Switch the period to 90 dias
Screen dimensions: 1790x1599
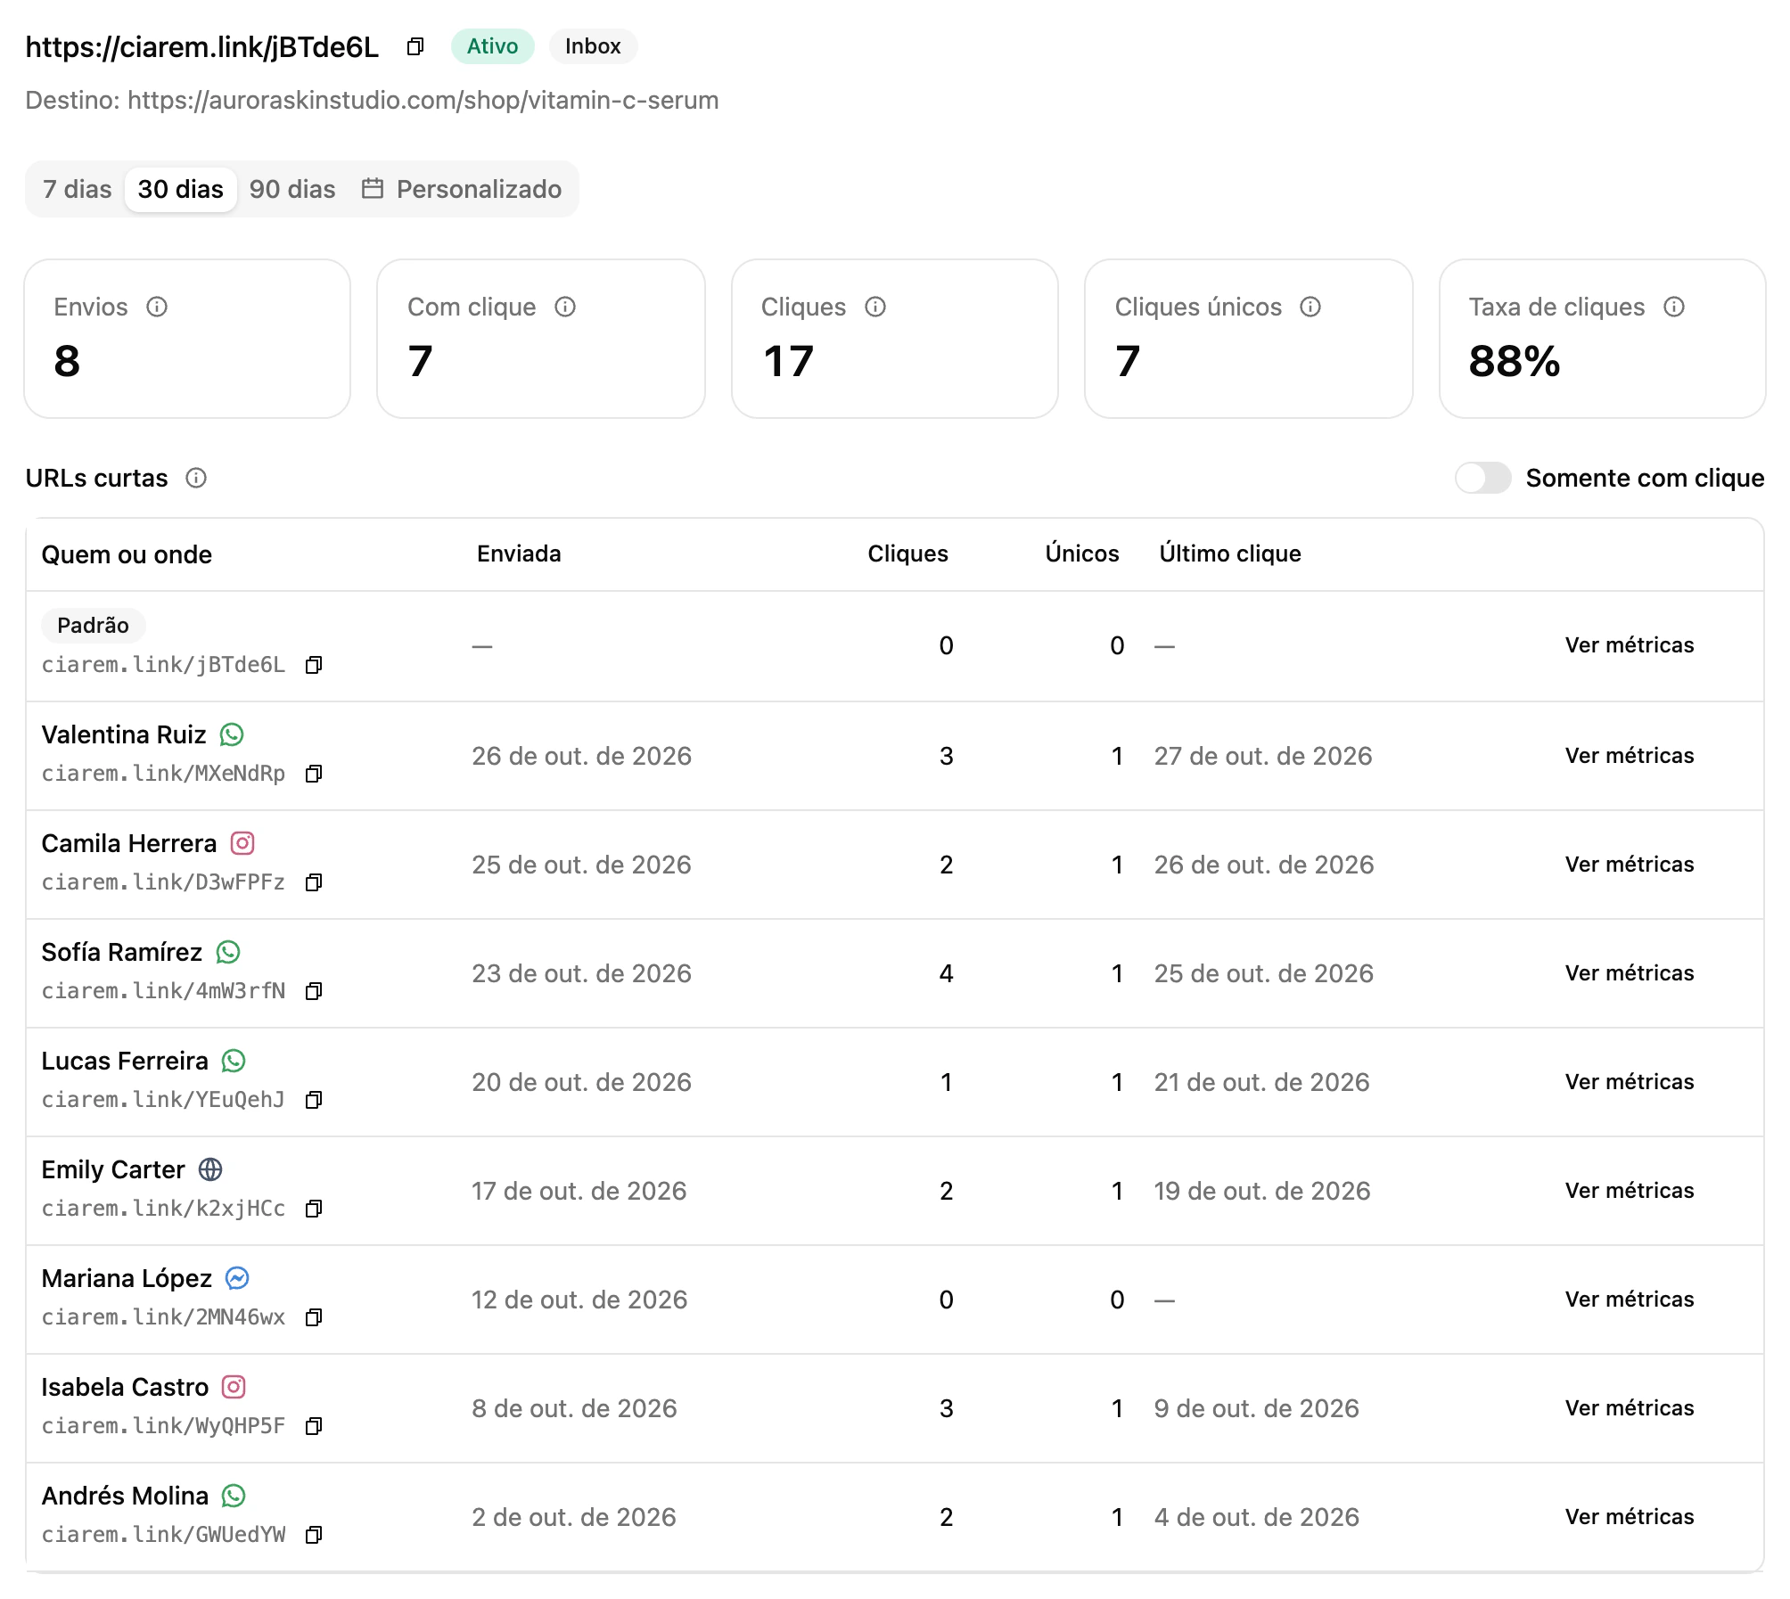292,189
